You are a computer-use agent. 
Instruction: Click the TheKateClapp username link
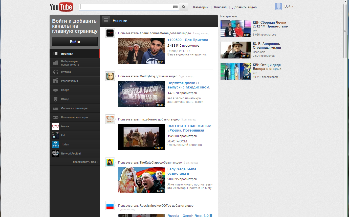149,163
